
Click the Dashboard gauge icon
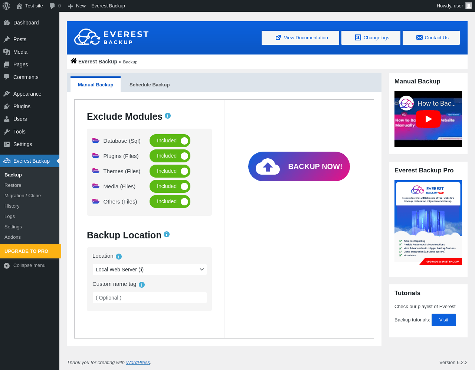click(7, 23)
